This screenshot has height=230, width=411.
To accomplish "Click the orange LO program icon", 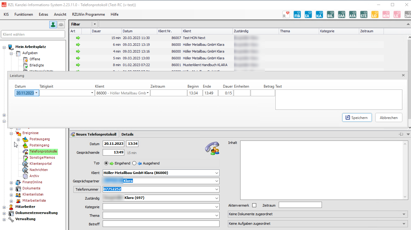I will 375,14.
